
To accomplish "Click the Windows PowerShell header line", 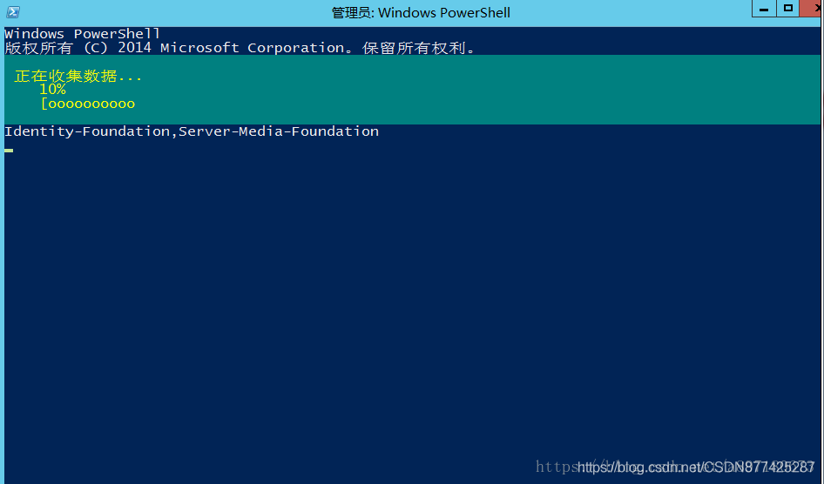I will pyautogui.click(x=82, y=34).
